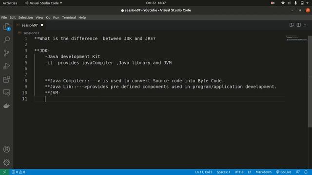Click the volume icon in the top bar
The image size is (312, 175).
[x=289, y=3]
